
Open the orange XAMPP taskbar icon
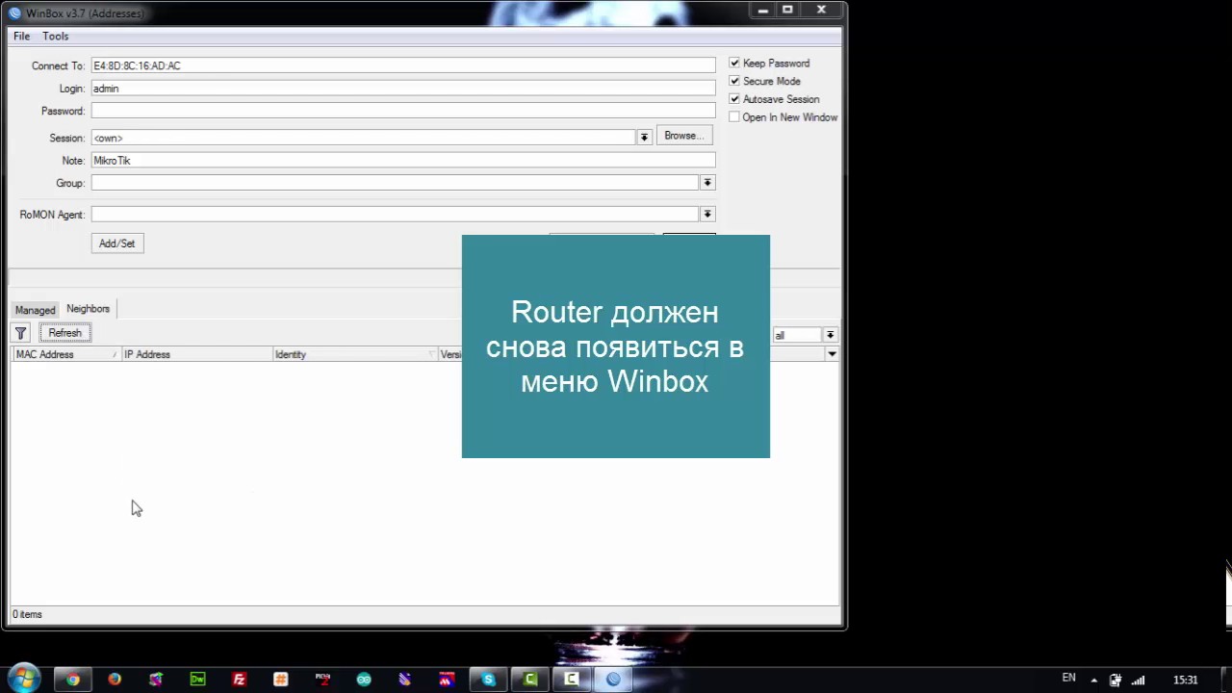click(281, 679)
